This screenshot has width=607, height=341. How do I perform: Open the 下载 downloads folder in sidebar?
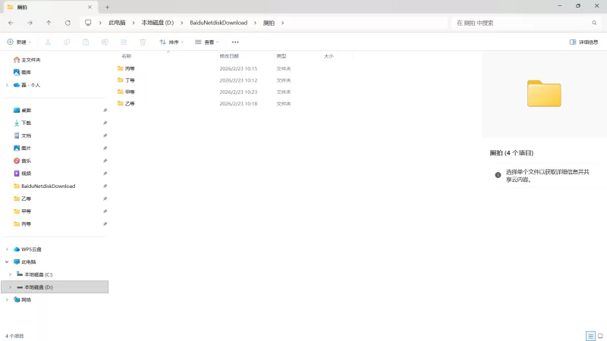click(x=26, y=123)
